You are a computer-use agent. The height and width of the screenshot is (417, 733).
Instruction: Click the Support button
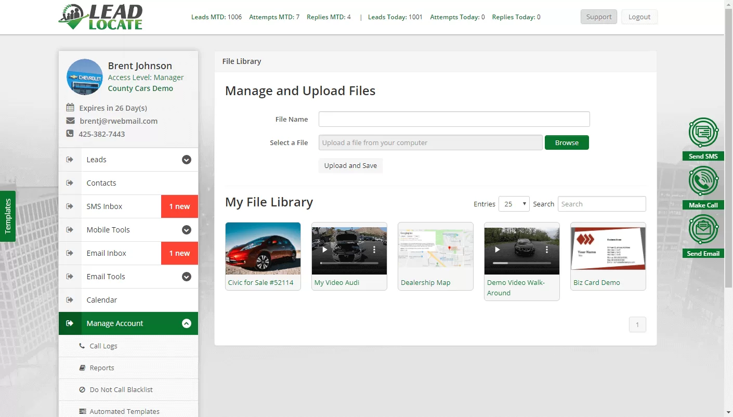599,17
